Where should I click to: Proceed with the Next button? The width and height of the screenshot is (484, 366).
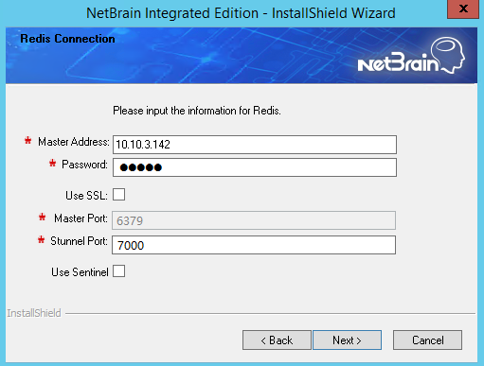347,340
